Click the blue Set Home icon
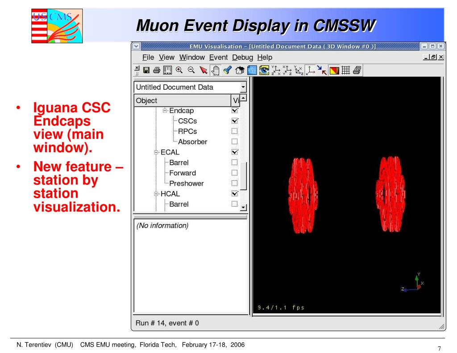 click(252, 70)
